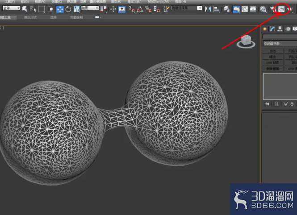Open the Schematic View icon
This screenshot has height=215, width=297.
coord(253,9)
